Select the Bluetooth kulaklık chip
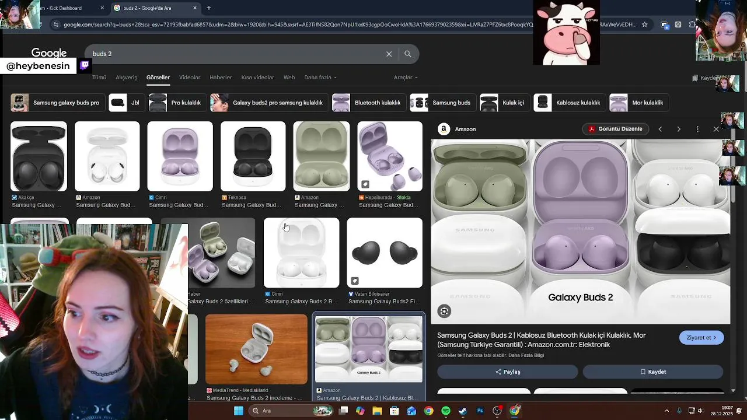This screenshot has width=747, height=420. click(369, 103)
